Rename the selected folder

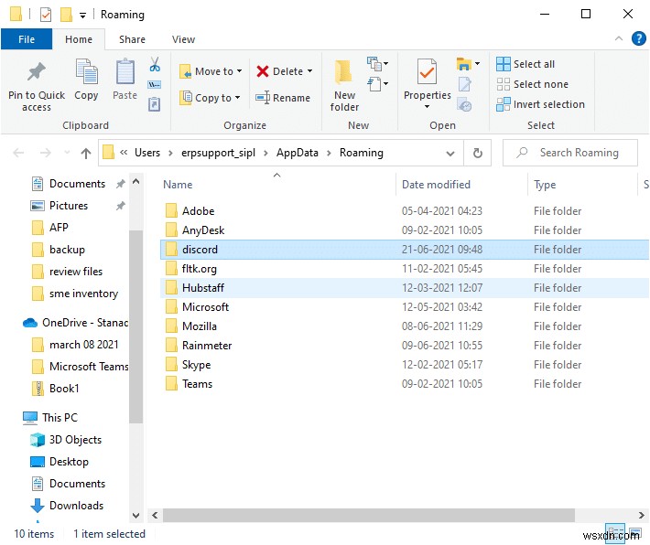[x=283, y=98]
